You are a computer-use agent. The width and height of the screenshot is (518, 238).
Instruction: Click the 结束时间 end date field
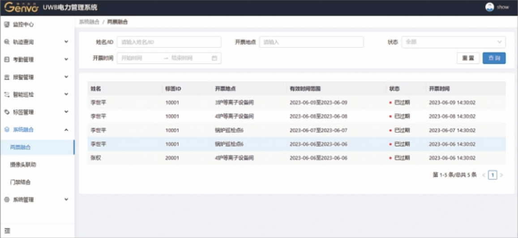click(190, 58)
